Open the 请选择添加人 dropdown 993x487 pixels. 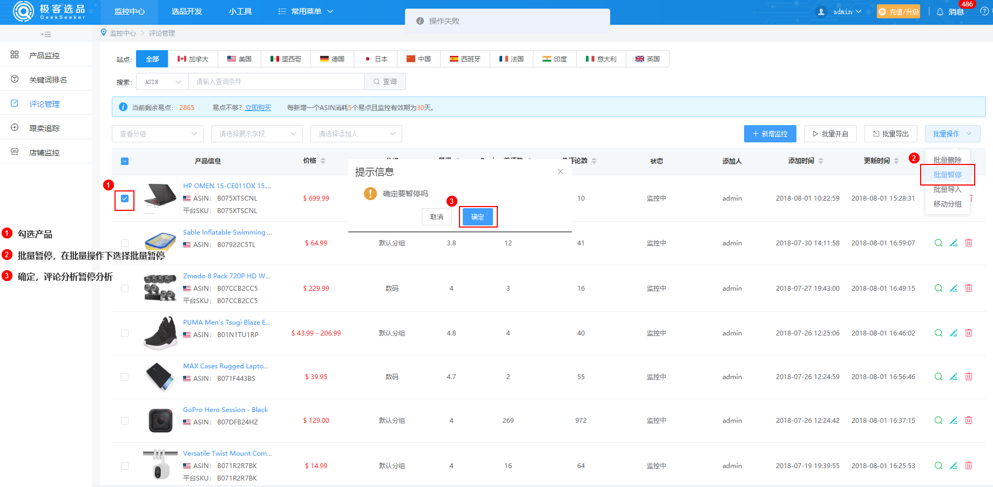click(356, 134)
